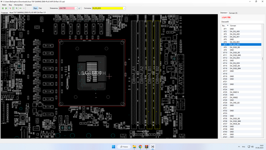Viewport: 266px width, 150px height.
Task: Click the highlighted DIMM_B1 slot
Action: pyautogui.click(x=149, y=75)
